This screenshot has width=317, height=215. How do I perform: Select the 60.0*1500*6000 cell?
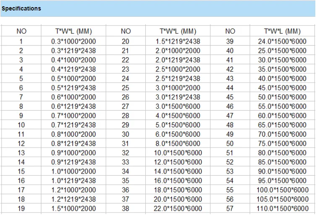pos(282,116)
